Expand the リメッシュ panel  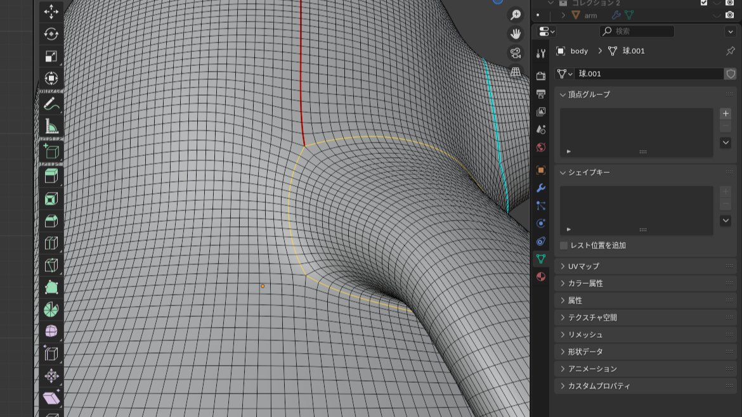coord(563,335)
